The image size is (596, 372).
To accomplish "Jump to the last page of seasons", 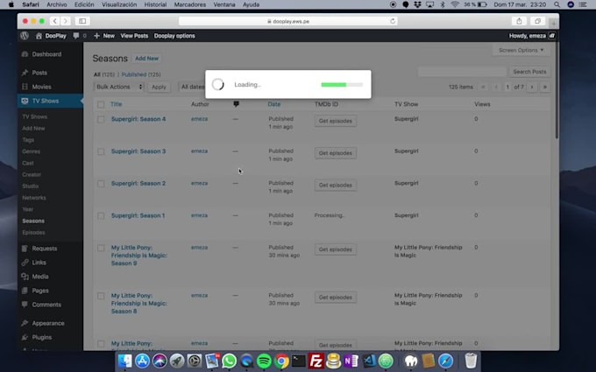I will [544, 87].
